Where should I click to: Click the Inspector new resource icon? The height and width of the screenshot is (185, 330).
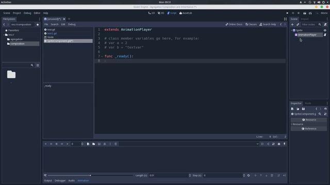292,109
